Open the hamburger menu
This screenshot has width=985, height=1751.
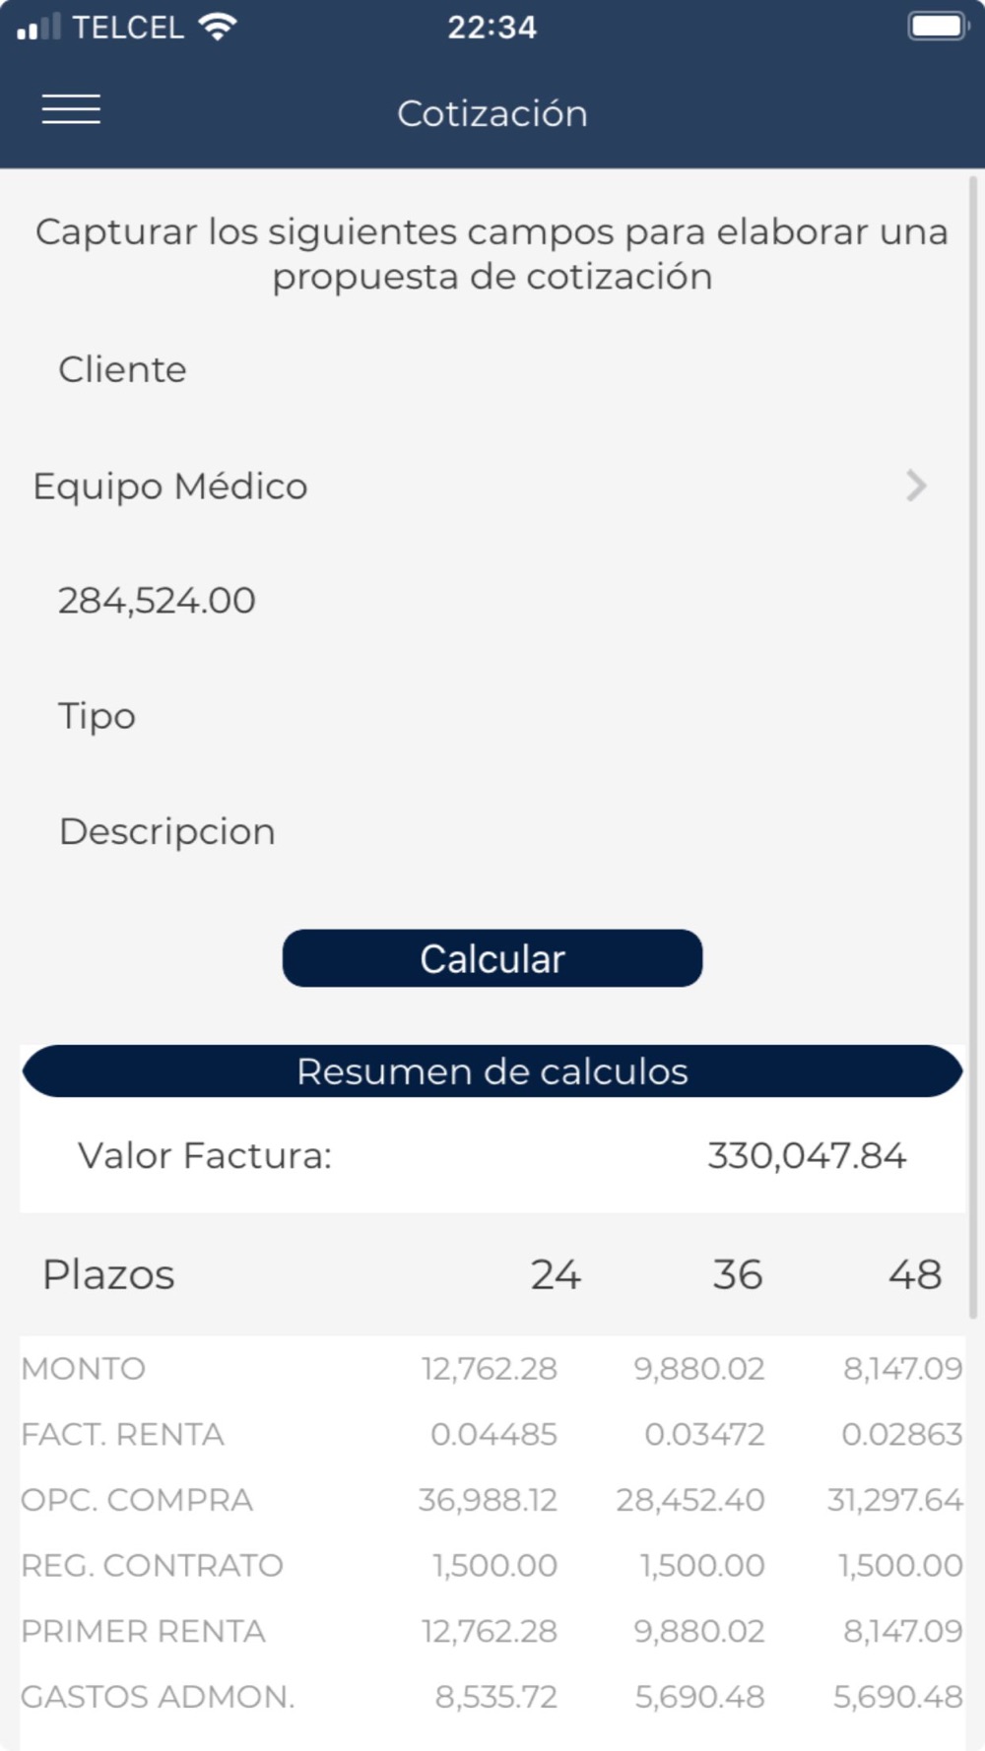coord(71,109)
